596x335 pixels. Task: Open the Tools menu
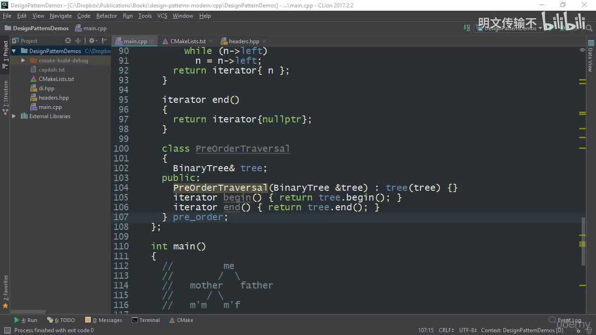pos(145,16)
